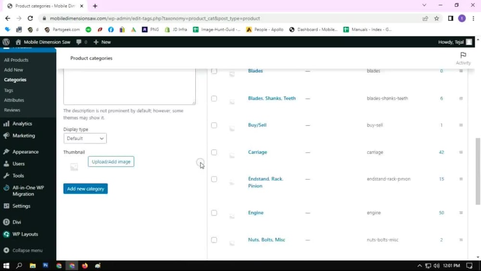Open Partsgeek.com bookmark
Screen dimensions: 481x271
tap(62, 29)
